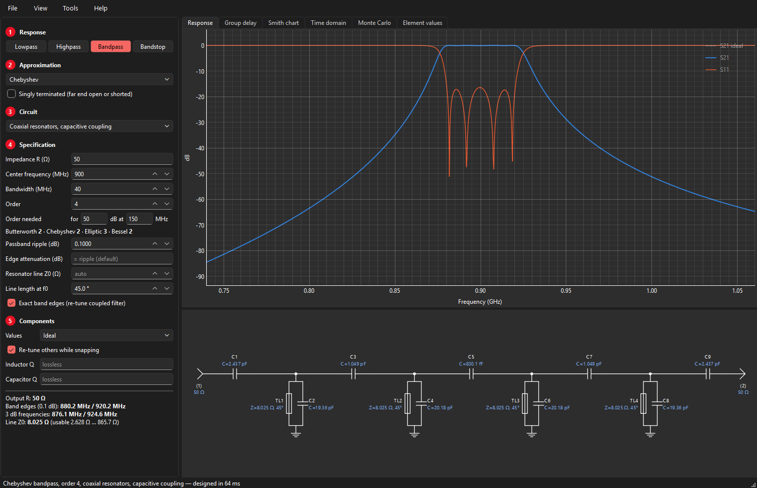The image size is (757, 488).
Task: Click the Edge attenuation input field
Action: click(x=122, y=258)
